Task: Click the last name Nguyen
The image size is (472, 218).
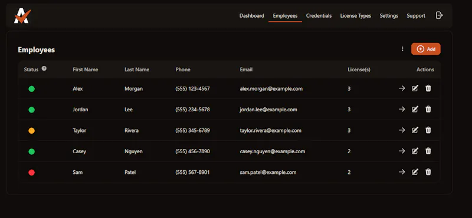Action: tap(133, 151)
